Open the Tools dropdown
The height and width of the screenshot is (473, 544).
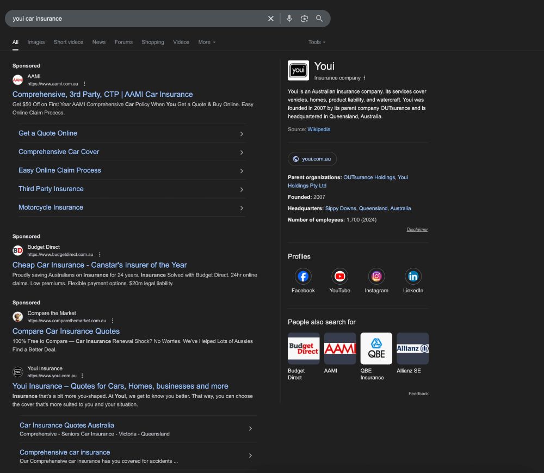coord(317,42)
